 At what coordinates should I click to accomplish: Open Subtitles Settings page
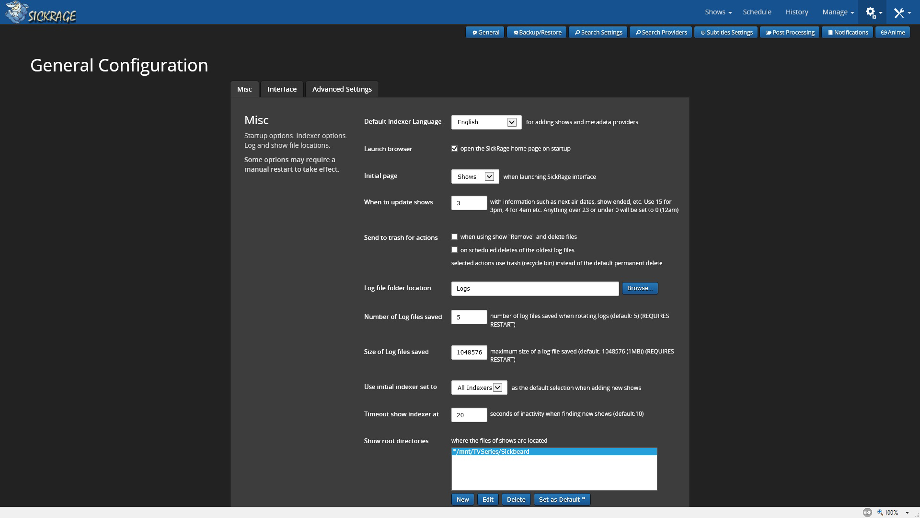point(726,33)
